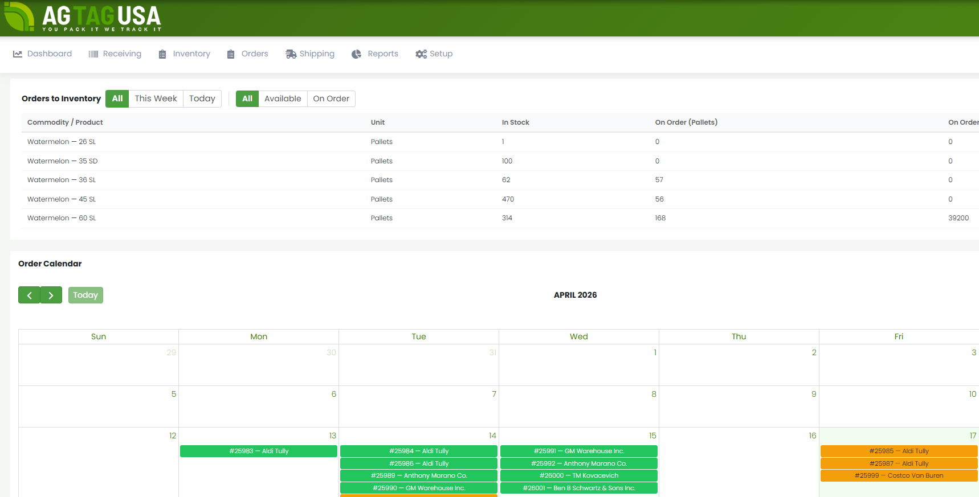
Task: Click the 39200 on order value
Action: coord(958,218)
